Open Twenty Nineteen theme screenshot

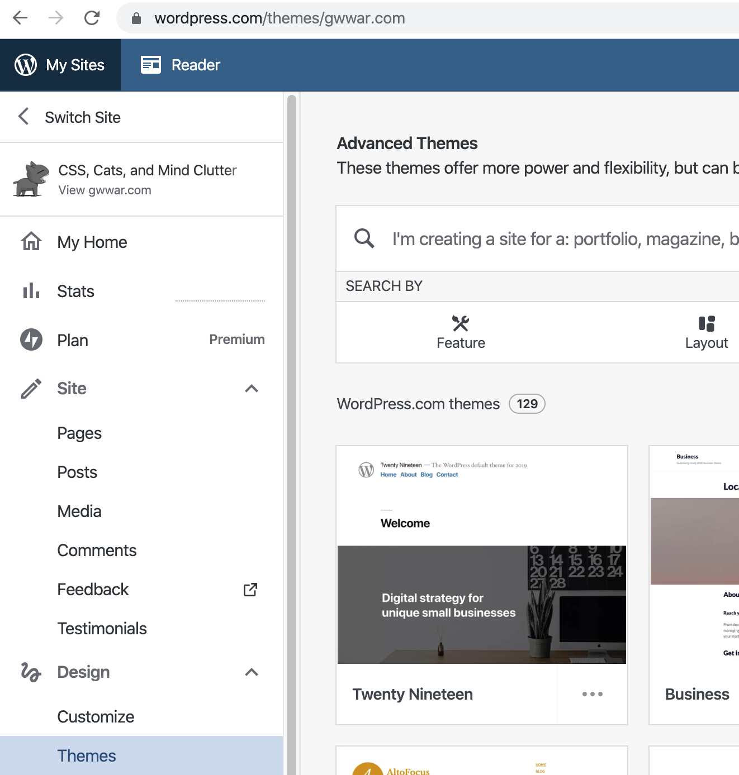click(x=482, y=555)
